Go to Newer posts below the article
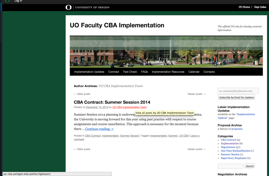The width and height of the screenshot is (269, 176). pyautogui.click(x=196, y=149)
